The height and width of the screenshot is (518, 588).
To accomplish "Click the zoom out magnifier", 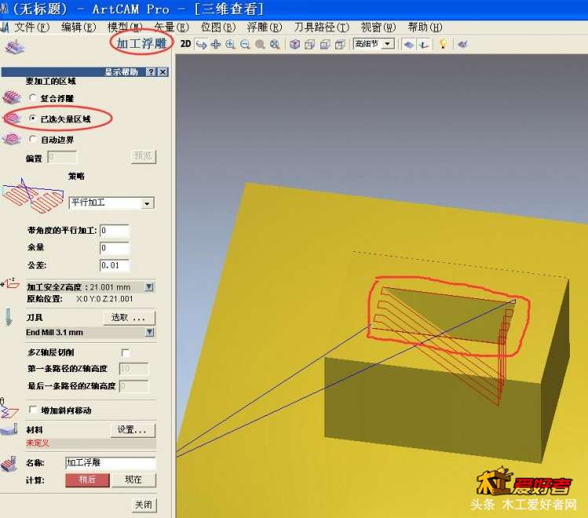I will [x=245, y=44].
